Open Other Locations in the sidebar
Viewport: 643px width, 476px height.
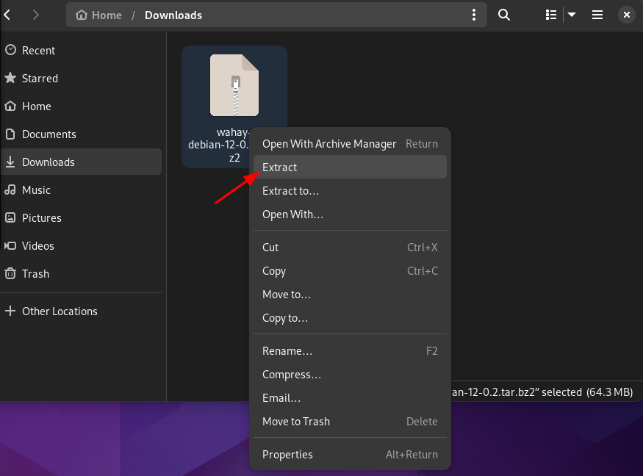(x=60, y=311)
